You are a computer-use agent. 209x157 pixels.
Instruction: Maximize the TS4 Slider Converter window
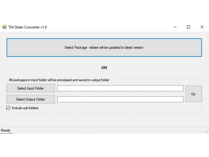[x=188, y=27]
